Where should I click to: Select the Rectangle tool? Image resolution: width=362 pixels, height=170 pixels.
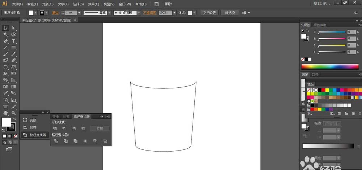14,48
